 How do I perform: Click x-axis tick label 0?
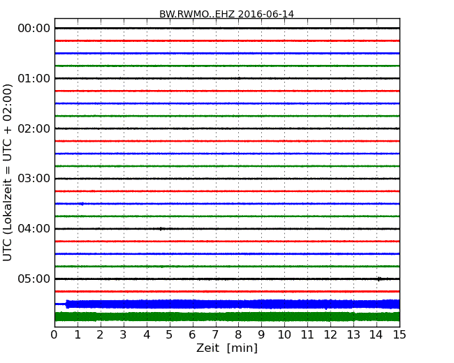[x=54, y=335]
